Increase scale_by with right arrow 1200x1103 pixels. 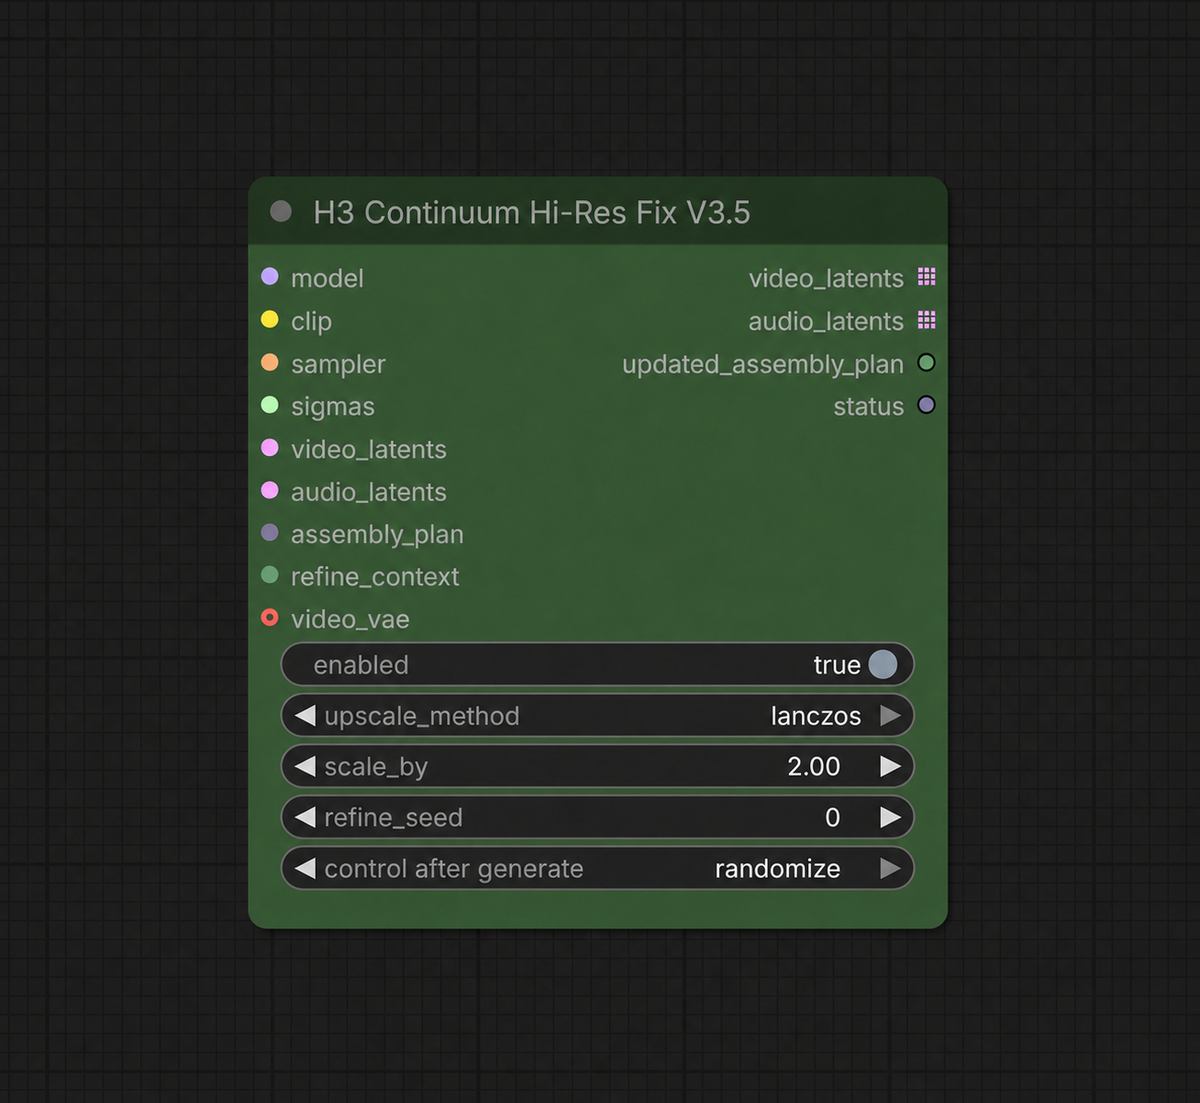[890, 766]
